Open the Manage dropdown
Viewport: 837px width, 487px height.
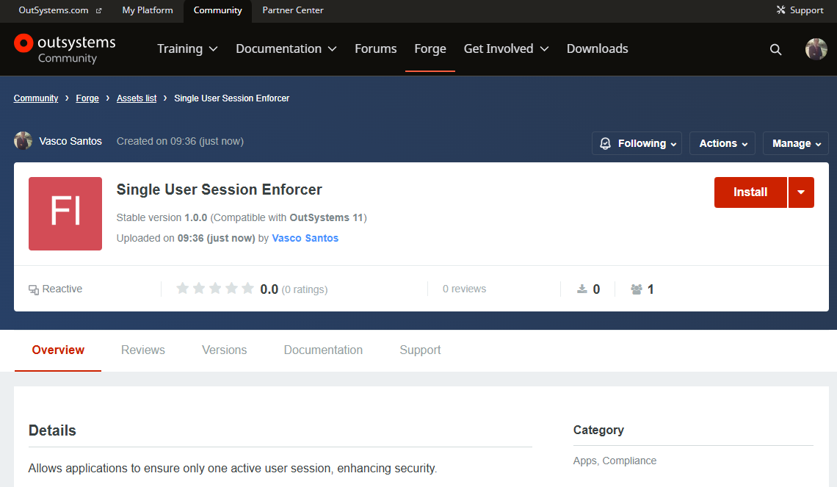(796, 144)
